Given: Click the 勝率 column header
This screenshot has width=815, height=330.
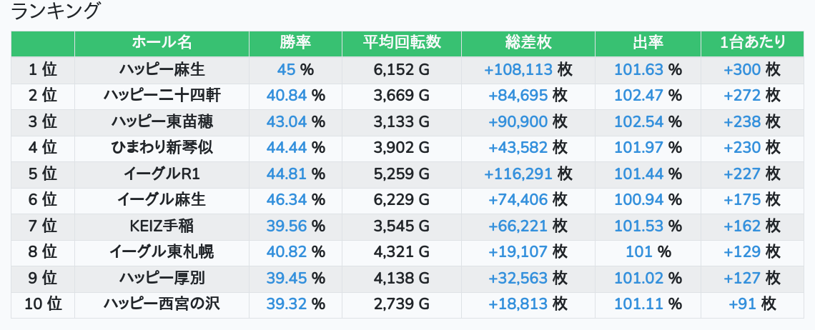Looking at the screenshot, I should point(295,43).
